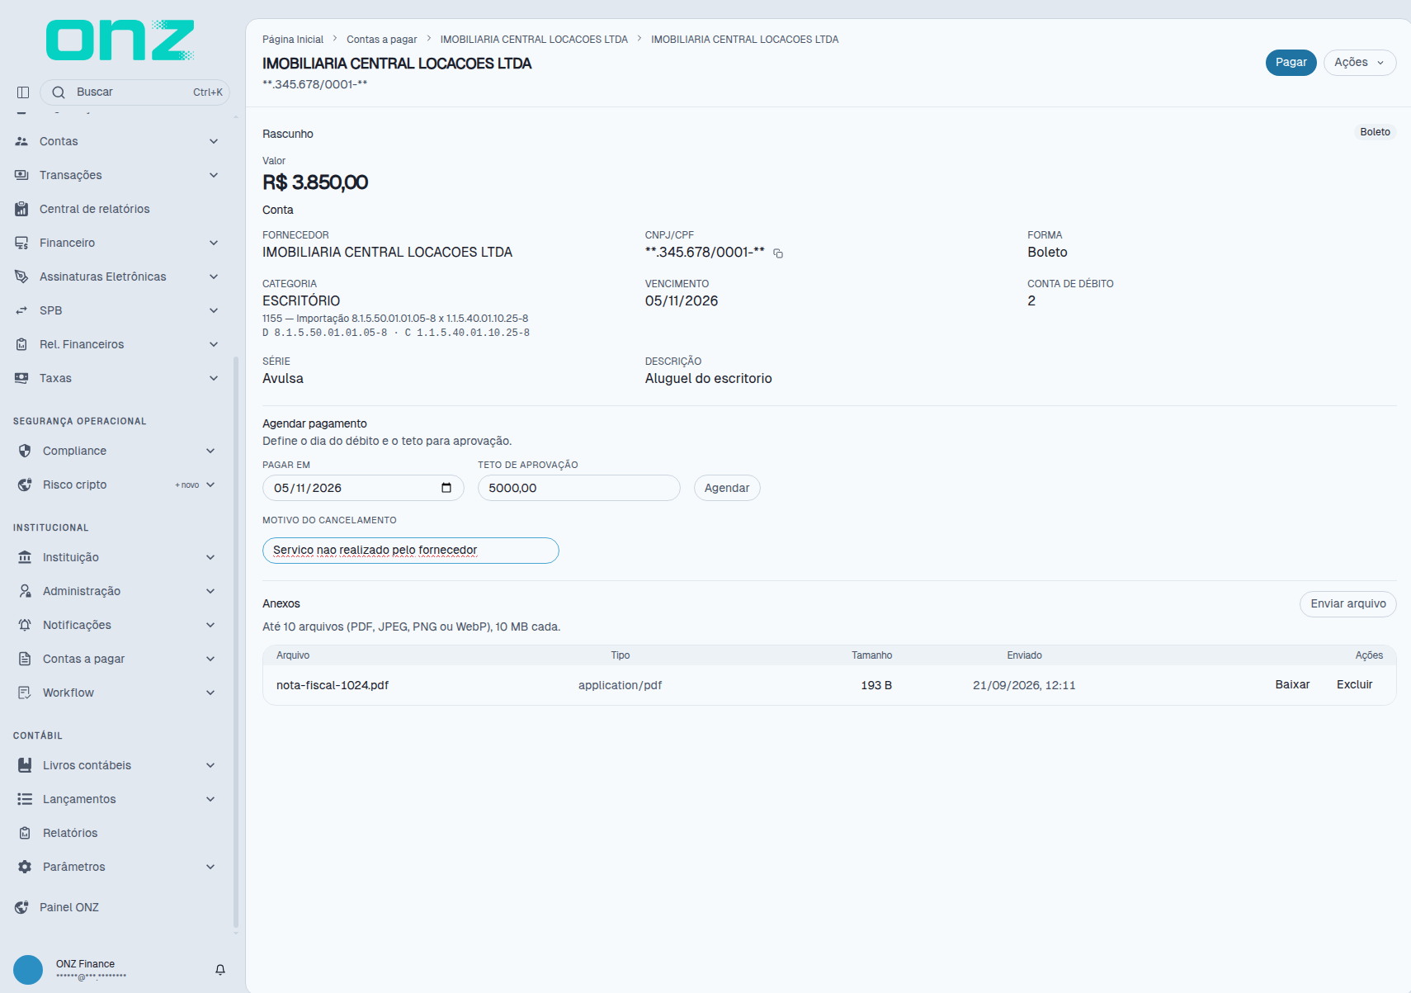The height and width of the screenshot is (993, 1411).
Task: Focus the Buscar search box
Action: 134,92
